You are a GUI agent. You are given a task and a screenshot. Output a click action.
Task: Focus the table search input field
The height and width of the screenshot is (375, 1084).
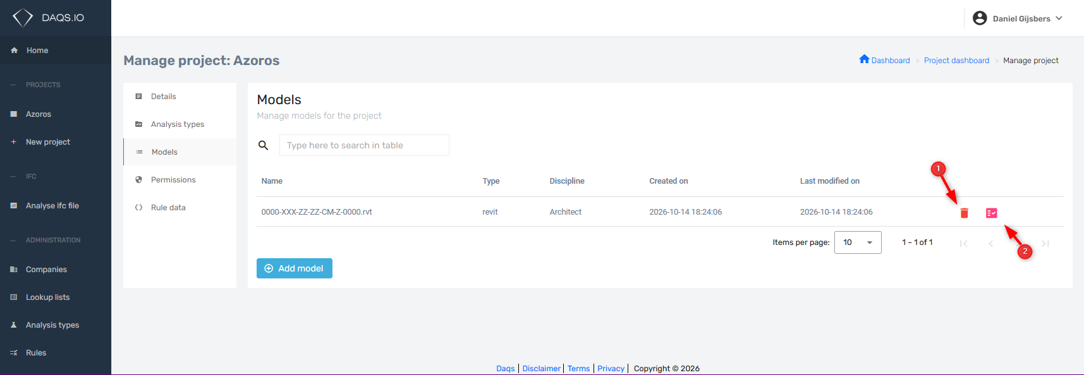click(x=364, y=145)
